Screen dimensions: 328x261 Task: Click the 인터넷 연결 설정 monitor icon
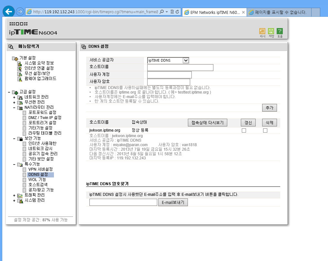pos(20,68)
